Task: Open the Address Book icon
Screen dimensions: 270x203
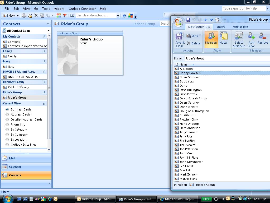Action: click(x=72, y=16)
